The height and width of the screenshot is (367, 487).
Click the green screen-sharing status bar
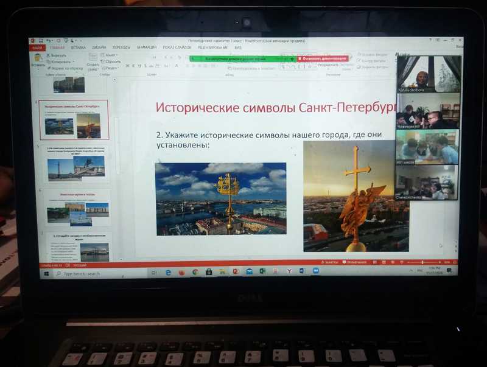pyautogui.click(x=242, y=58)
